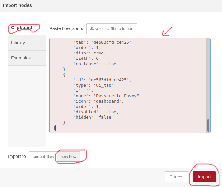Screen dimensions: 222x187
Task: Place cursor on the "ui_tab" type line
Action: point(95,85)
